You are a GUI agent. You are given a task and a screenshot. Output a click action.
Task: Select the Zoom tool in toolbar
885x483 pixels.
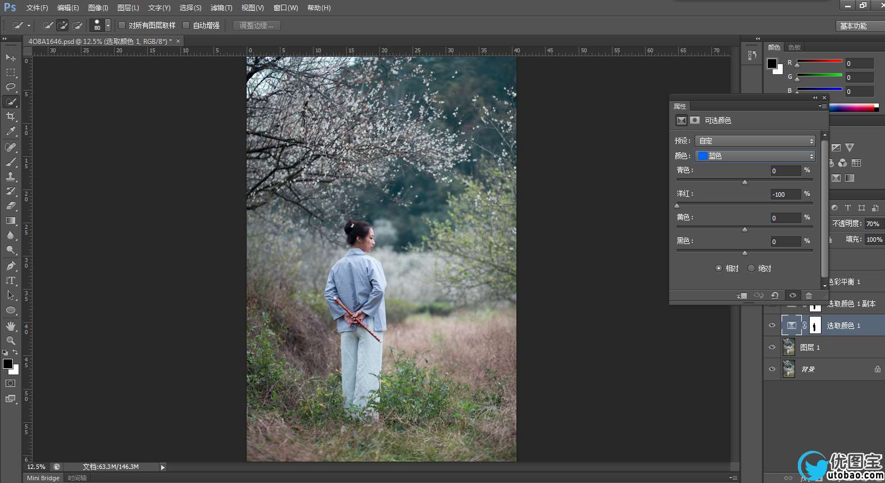pos(11,341)
